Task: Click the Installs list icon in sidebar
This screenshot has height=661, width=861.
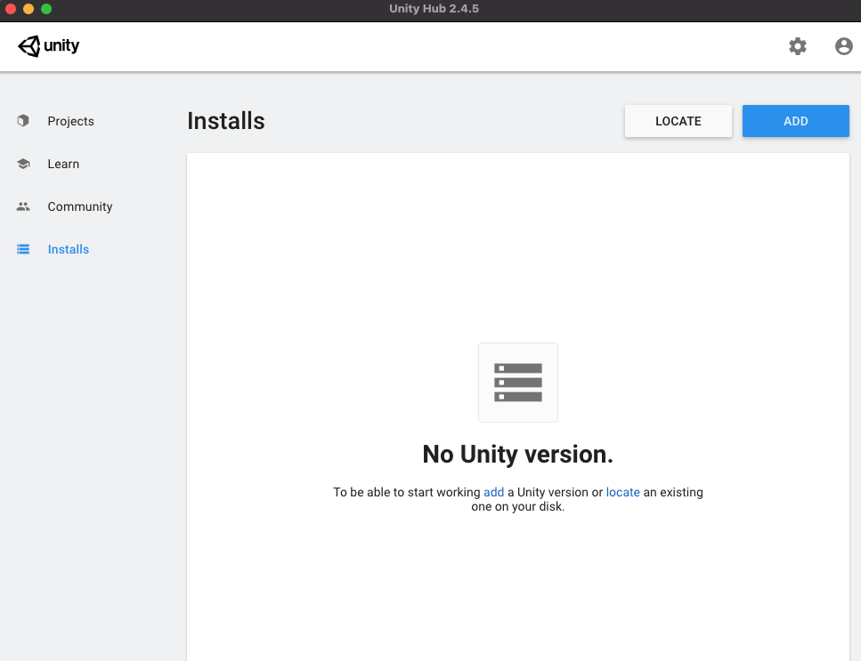Action: (23, 249)
